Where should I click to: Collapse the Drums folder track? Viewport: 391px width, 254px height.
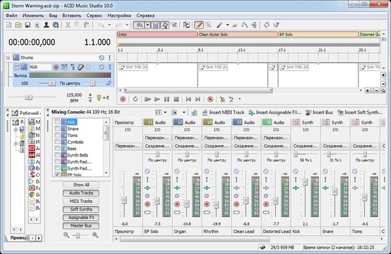(x=8, y=58)
